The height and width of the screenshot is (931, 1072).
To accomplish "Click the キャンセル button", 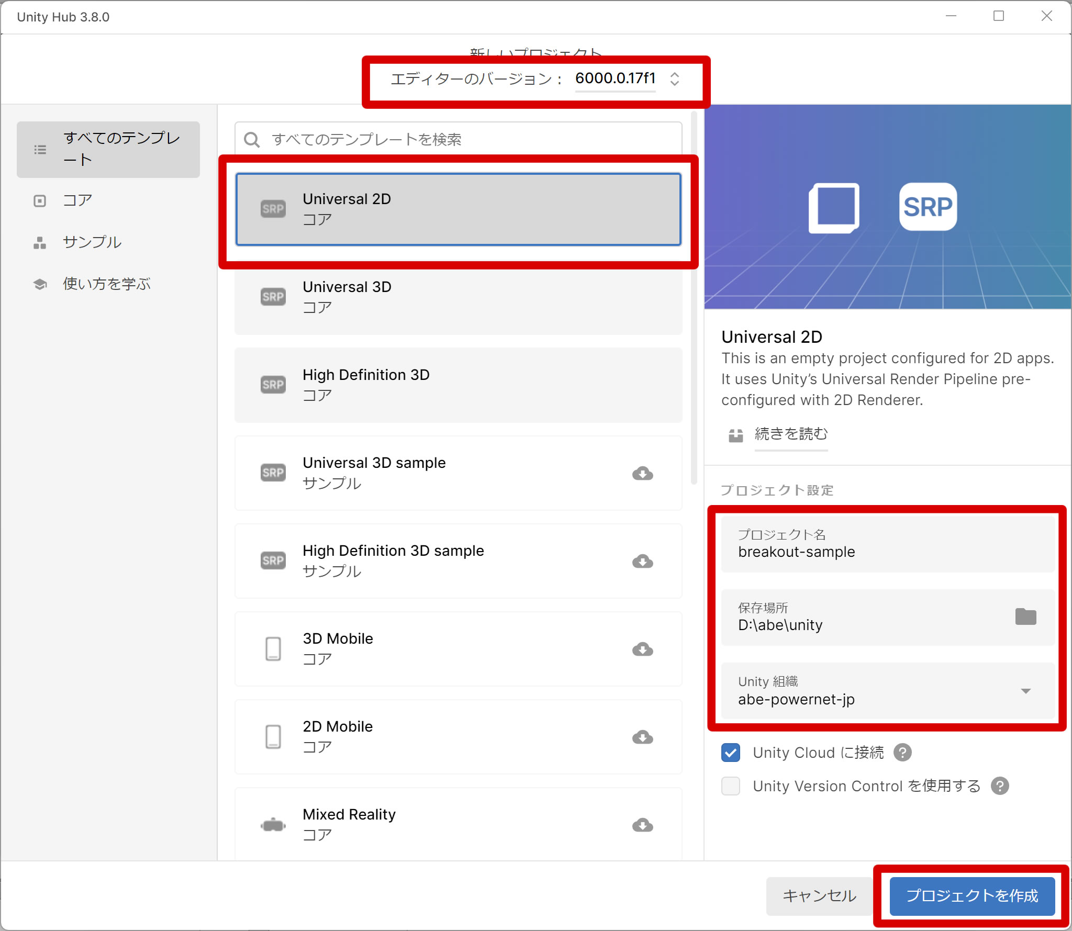I will click(819, 896).
